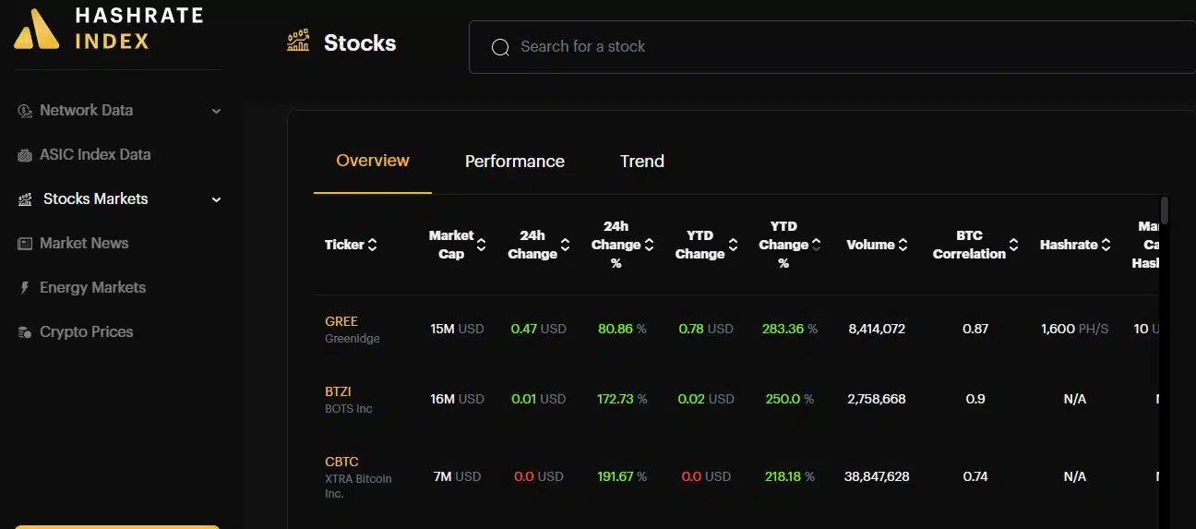The width and height of the screenshot is (1196, 529).
Task: Switch to the Performance tab
Action: [x=515, y=162]
